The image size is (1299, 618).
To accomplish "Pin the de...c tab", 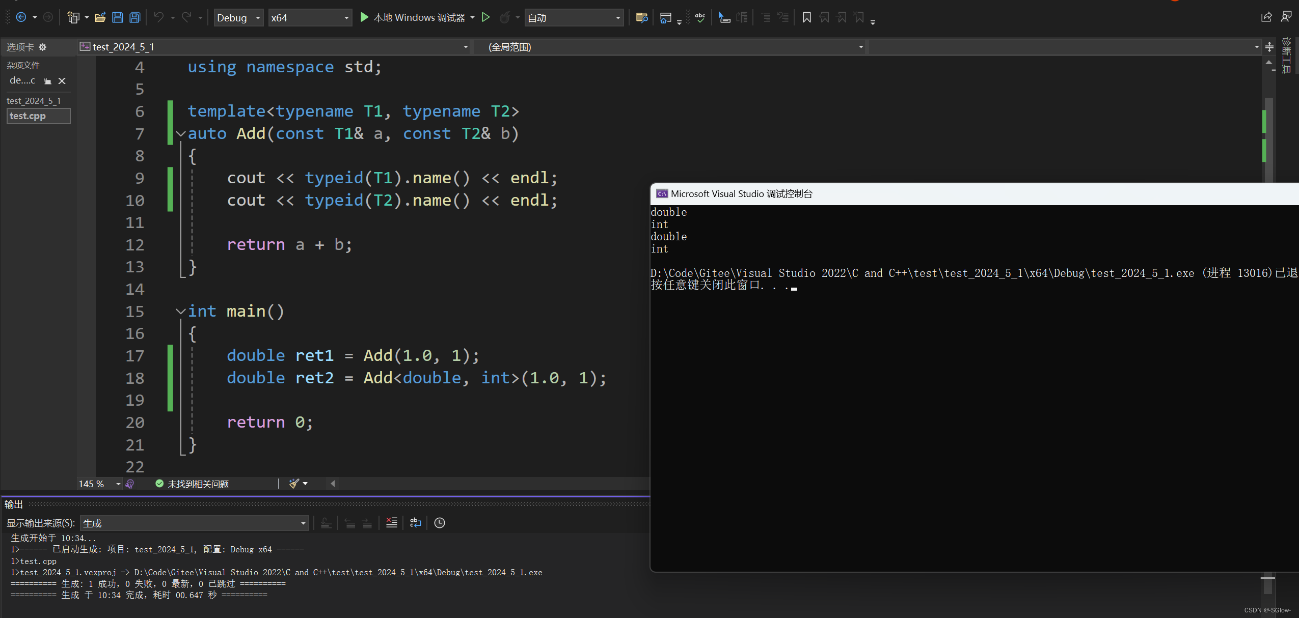I will [x=47, y=81].
